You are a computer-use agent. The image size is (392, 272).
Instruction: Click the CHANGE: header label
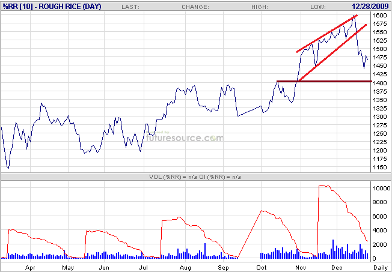click(195, 7)
